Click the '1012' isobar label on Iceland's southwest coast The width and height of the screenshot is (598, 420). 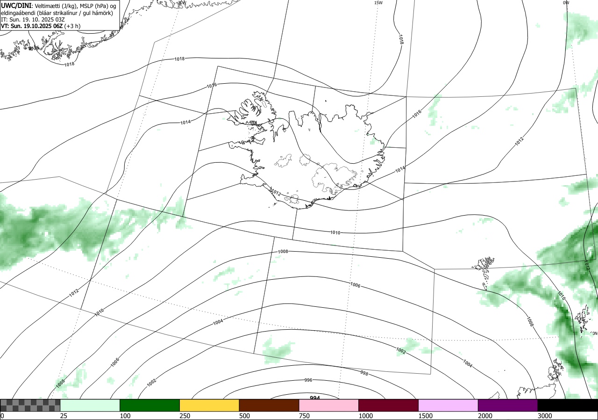click(x=276, y=193)
